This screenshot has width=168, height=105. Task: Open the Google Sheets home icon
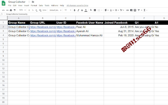[3, 3]
